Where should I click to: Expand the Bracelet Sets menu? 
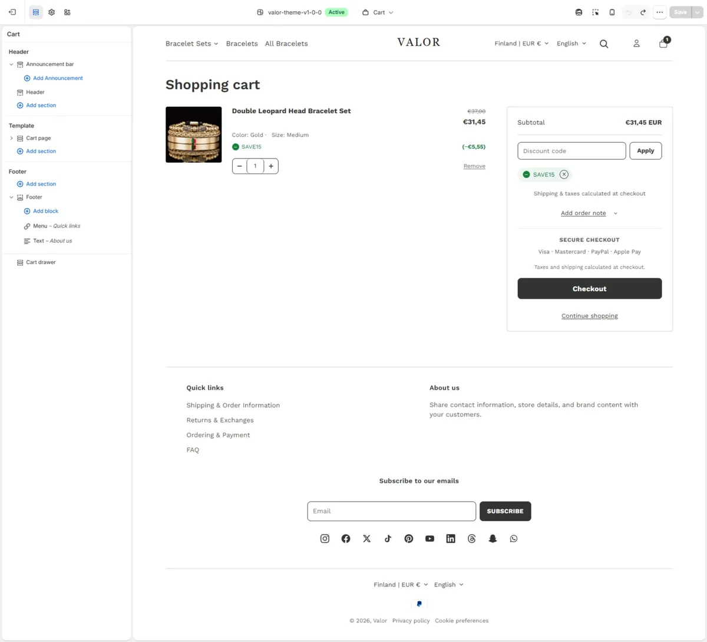[x=191, y=44]
